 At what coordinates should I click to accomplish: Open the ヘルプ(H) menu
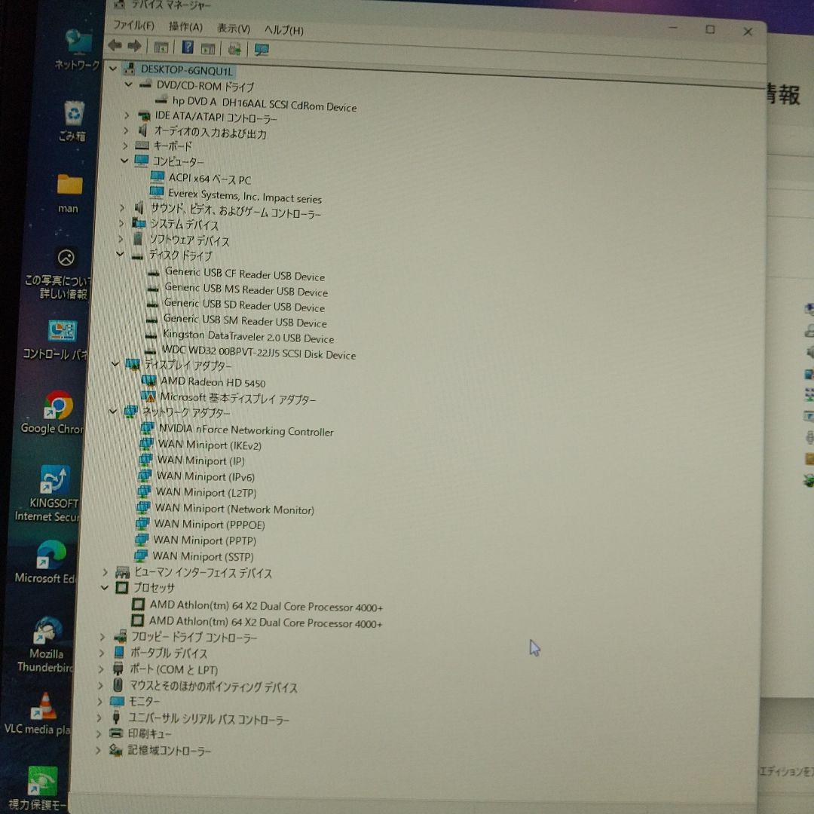[x=284, y=30]
